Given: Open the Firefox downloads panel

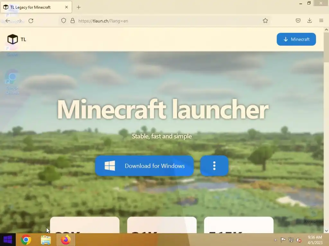Looking at the screenshot, I should (x=309, y=20).
